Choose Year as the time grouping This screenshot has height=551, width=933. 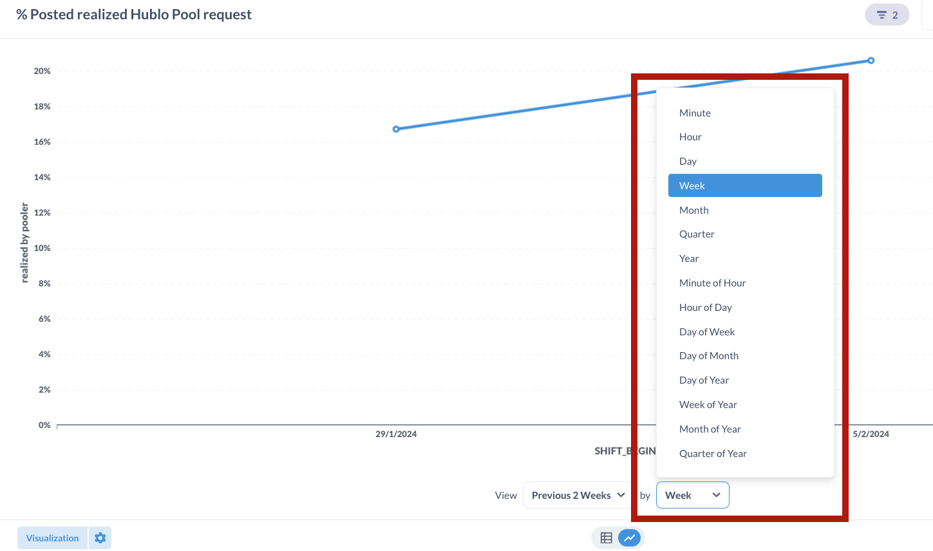point(689,258)
